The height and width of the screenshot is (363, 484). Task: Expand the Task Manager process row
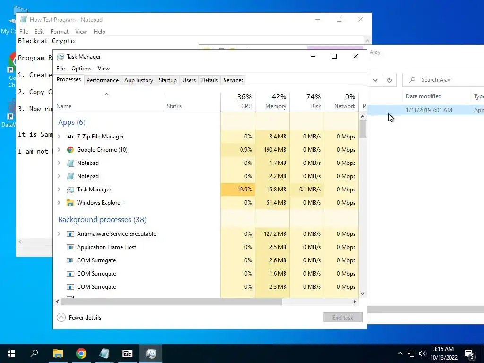click(59, 190)
